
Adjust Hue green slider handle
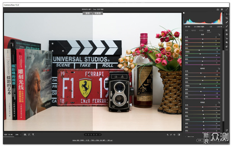tap(199, 50)
